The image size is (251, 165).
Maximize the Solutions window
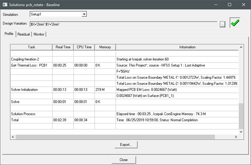[230, 5]
